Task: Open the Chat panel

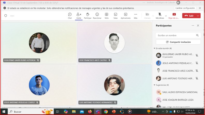Action: [70, 16]
